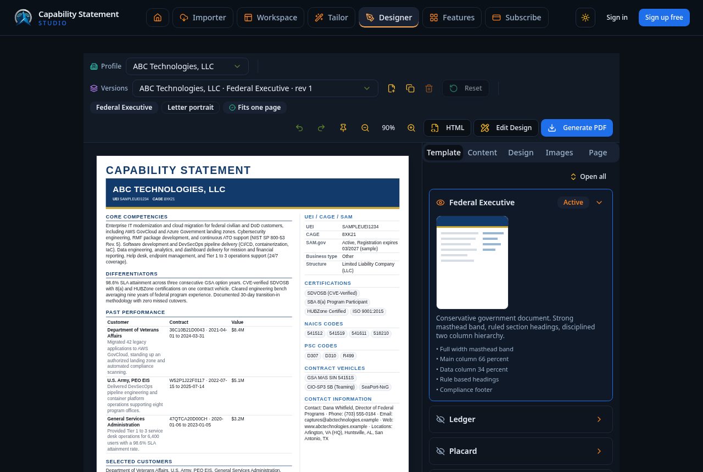Switch to the Page tab
Screen dimensions: 703x472
[x=598, y=153]
